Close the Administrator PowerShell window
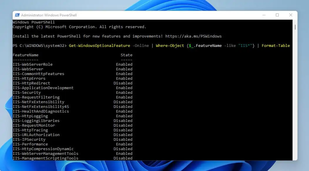309x171 pixels. pos(291,15)
